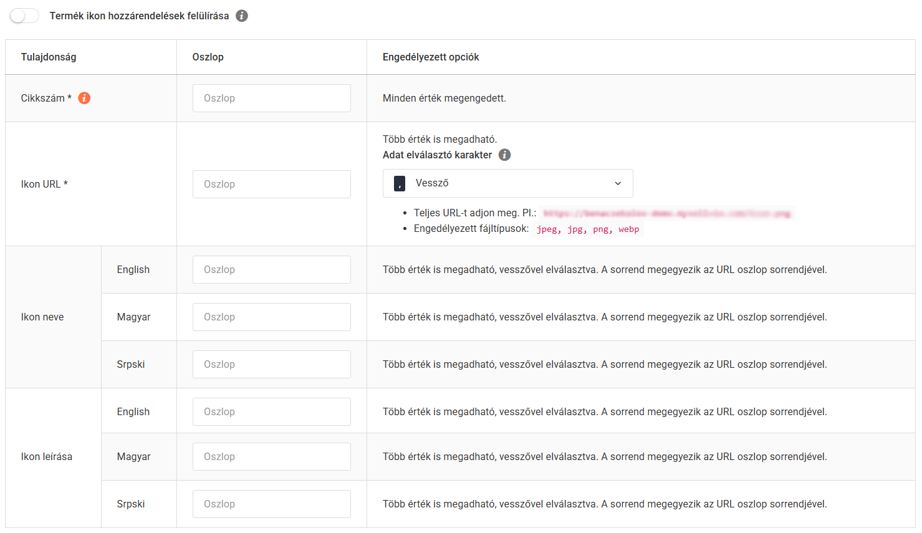
Task: Click Magyar label under Ikon neve
Action: click(134, 317)
